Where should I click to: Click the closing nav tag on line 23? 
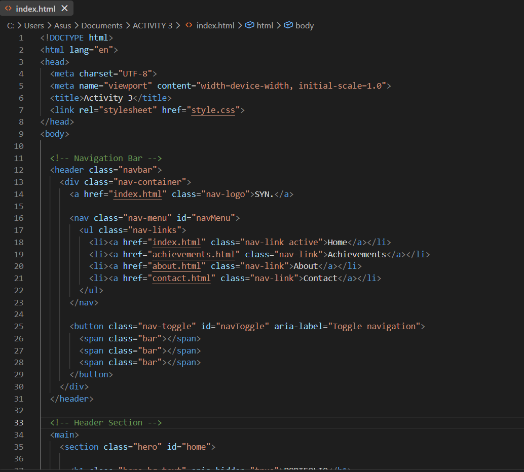[x=84, y=302]
